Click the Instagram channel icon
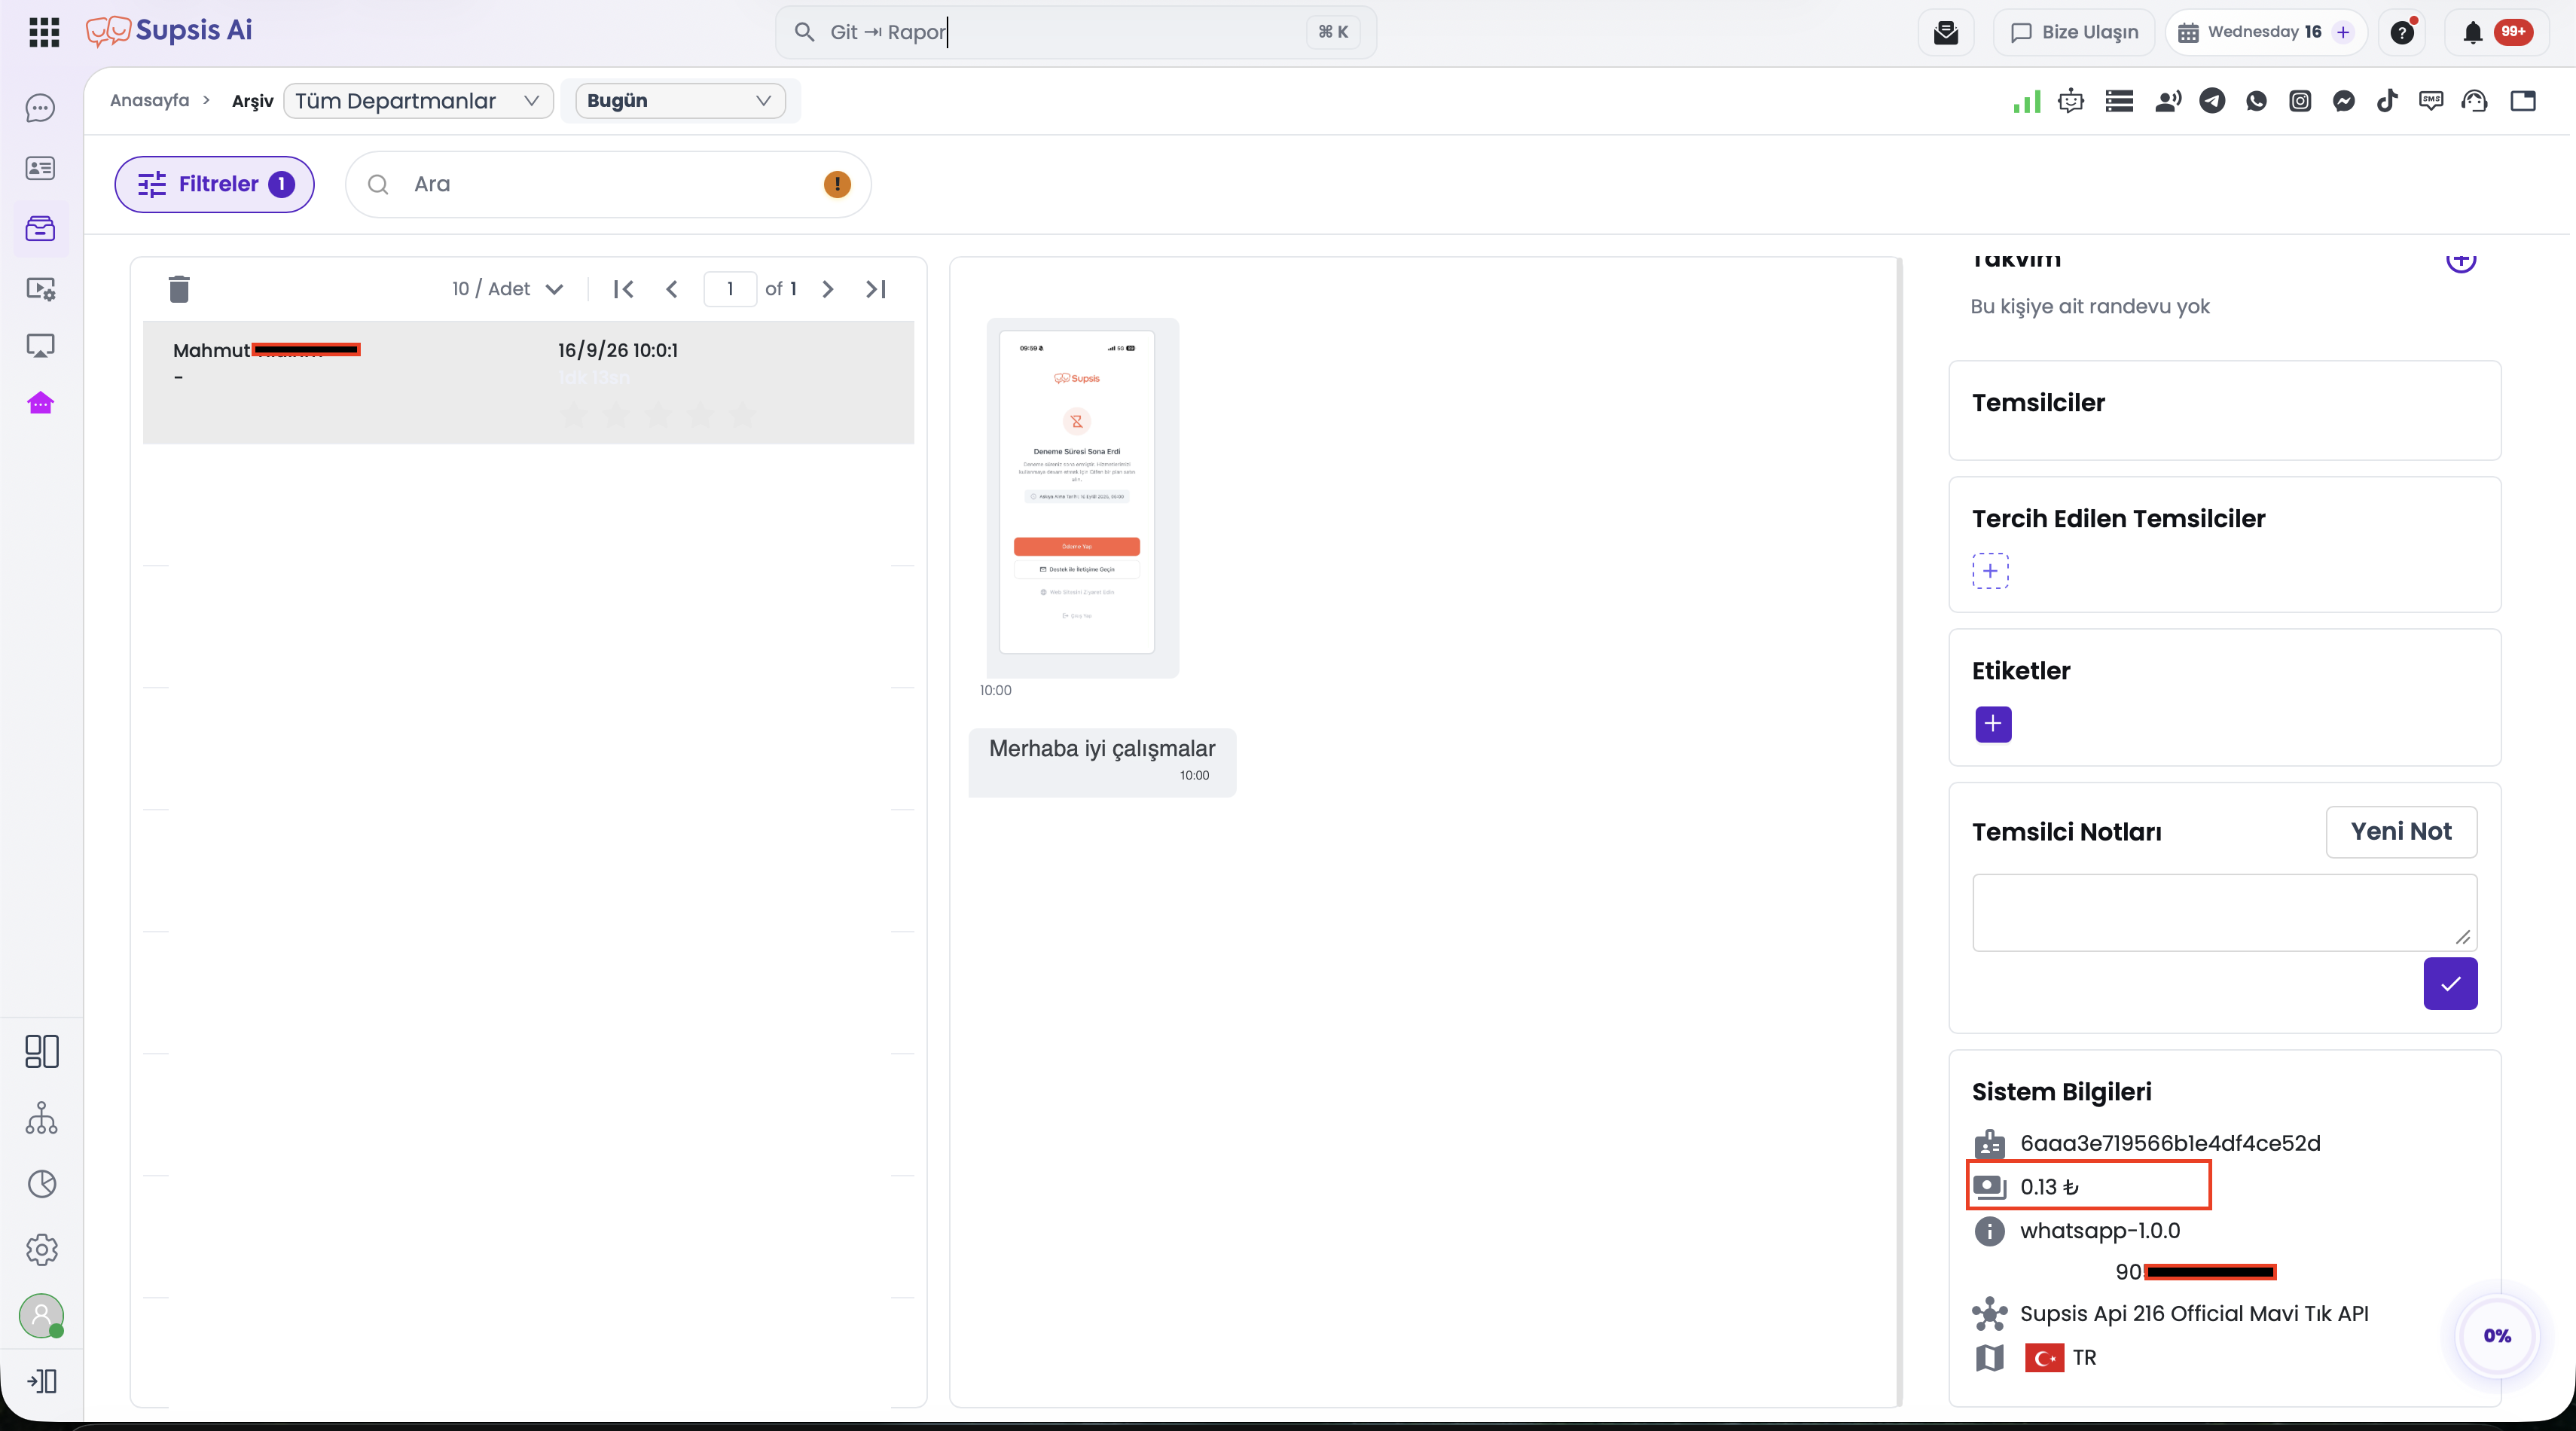This screenshot has width=2576, height=1431. [x=2300, y=101]
